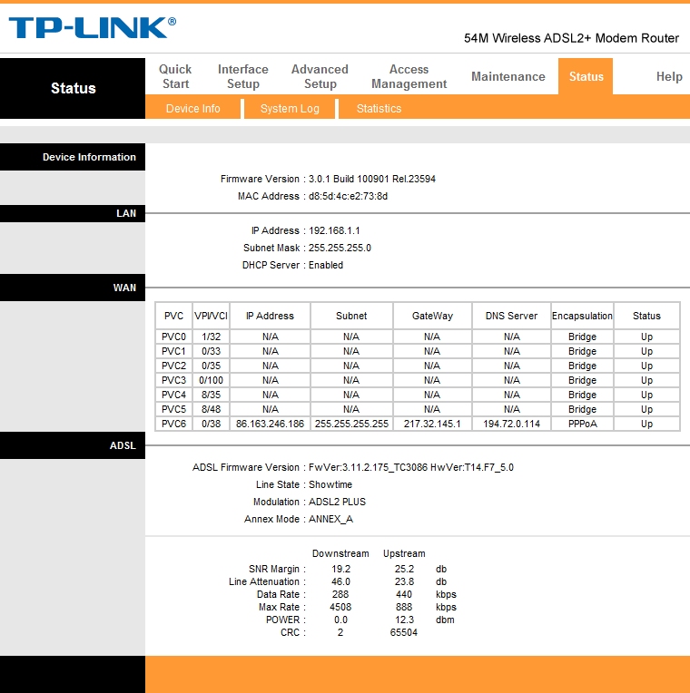Click the PPPoA encapsulation cell
The image size is (690, 693).
[583, 424]
